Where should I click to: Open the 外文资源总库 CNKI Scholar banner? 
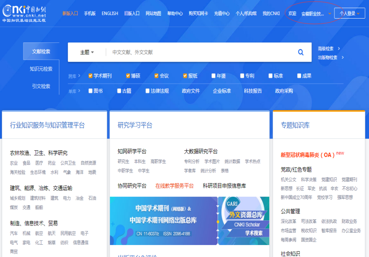pos(244,221)
